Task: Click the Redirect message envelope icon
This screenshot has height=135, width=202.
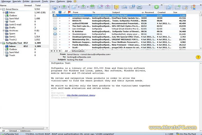Action: (108, 7)
